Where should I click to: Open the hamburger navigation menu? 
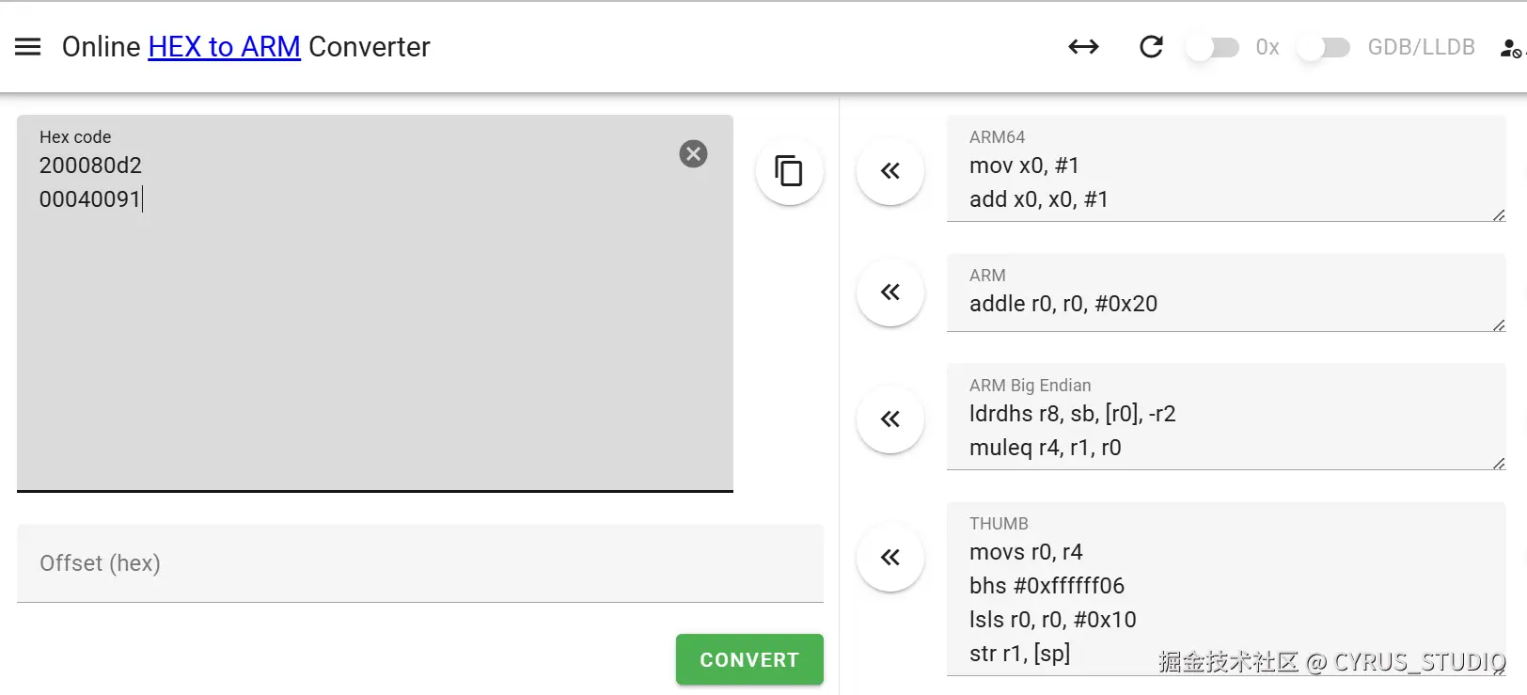pyautogui.click(x=28, y=47)
